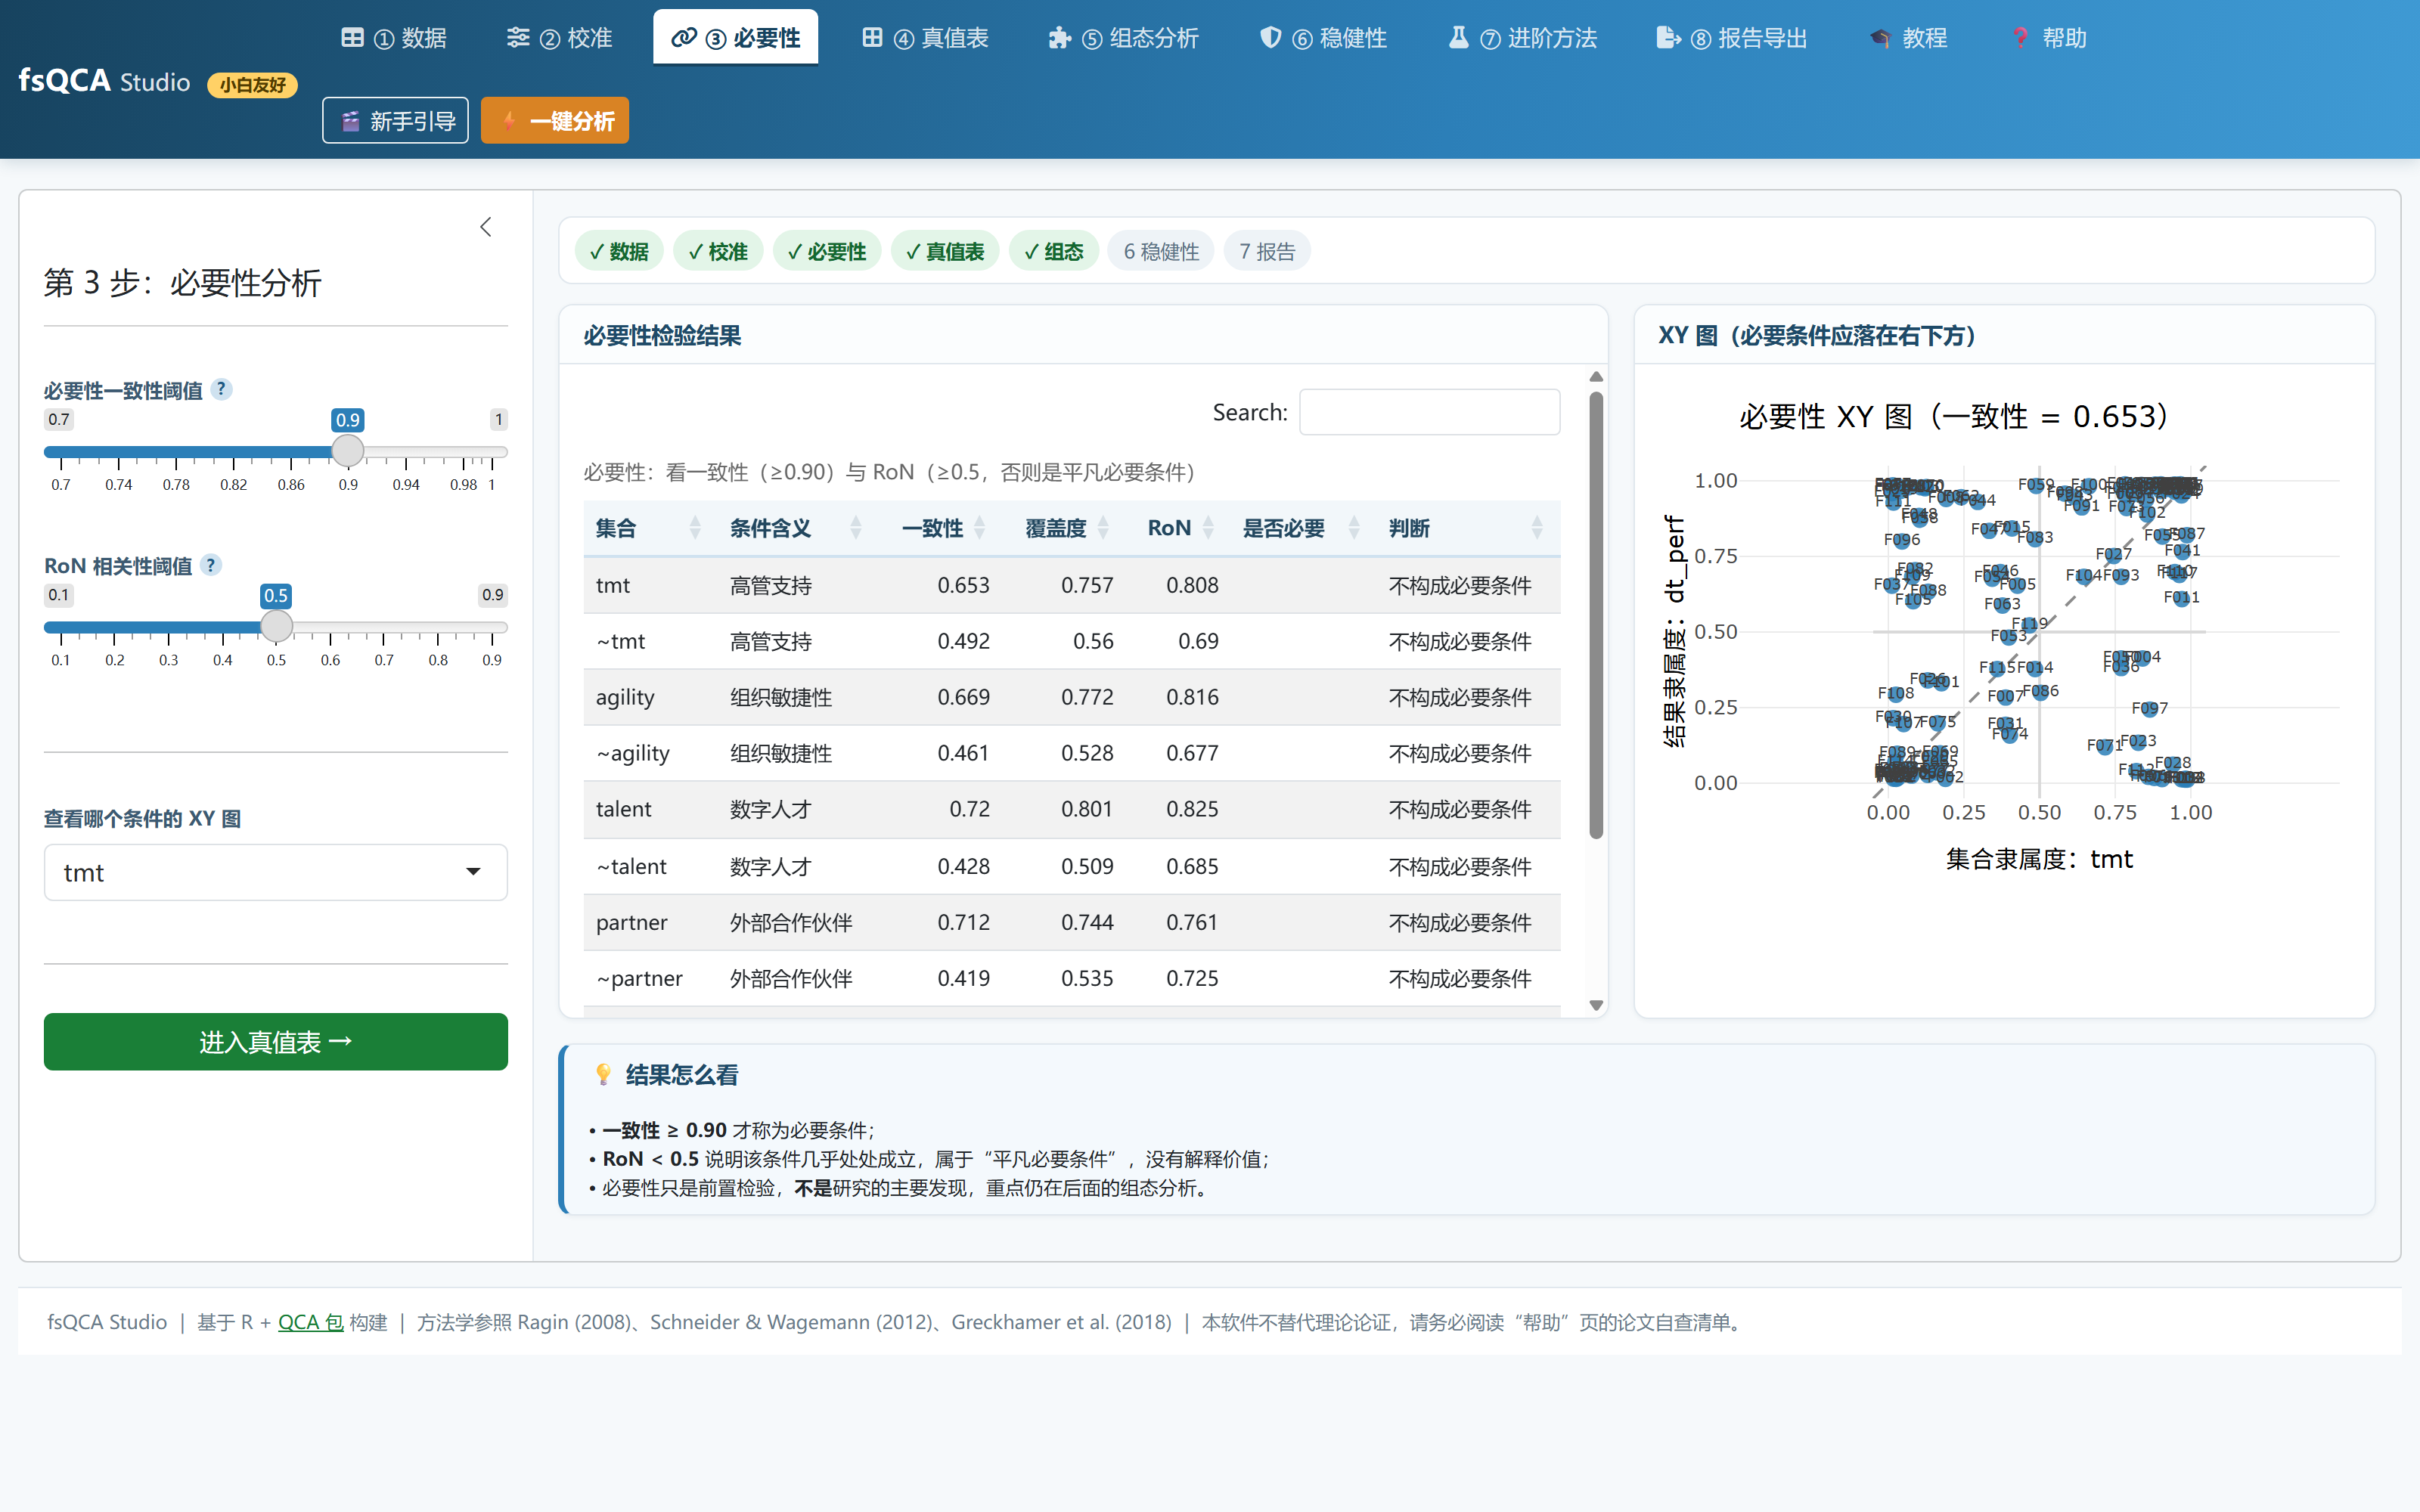Sort table by the 覆盖度 column arrows
This screenshot has height=1512, width=2420.
[1103, 528]
